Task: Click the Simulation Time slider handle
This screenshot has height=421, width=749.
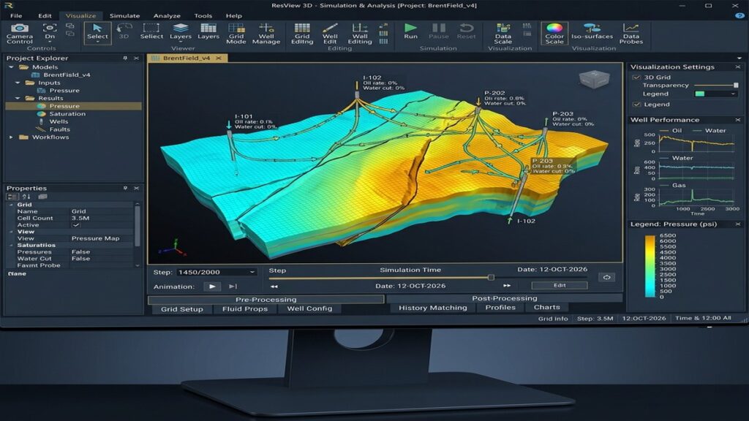Action: [491, 277]
